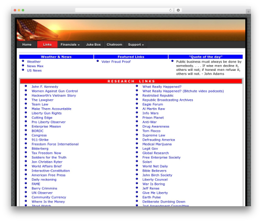This screenshot has width=262, height=222.
Task: Open Global Research link
Action: pos(156,153)
